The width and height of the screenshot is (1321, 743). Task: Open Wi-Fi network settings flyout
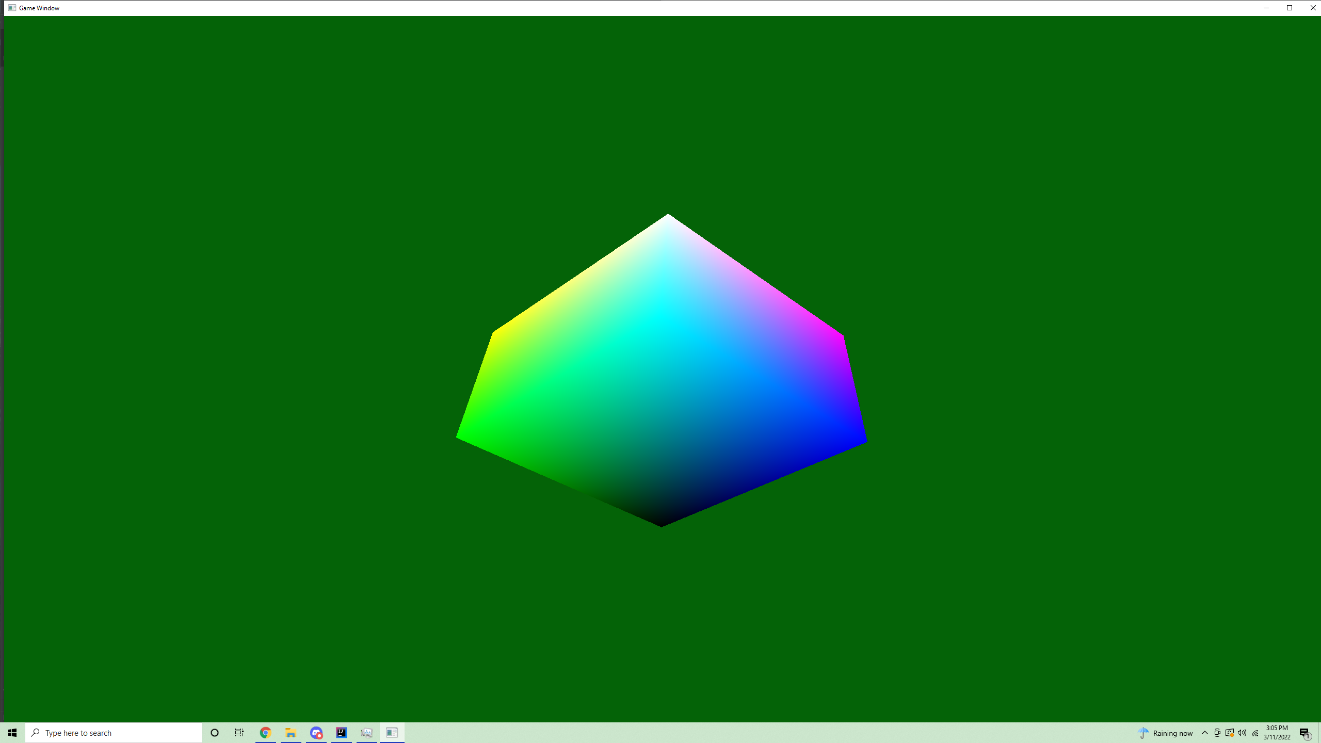point(1255,733)
